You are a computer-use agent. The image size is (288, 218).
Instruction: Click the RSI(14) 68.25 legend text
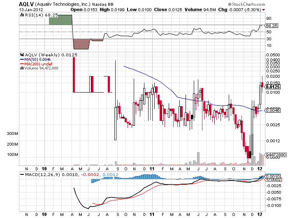(42, 15)
